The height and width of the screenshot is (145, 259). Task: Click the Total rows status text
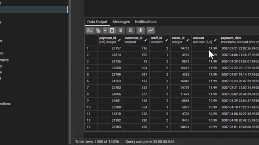pos(97,142)
